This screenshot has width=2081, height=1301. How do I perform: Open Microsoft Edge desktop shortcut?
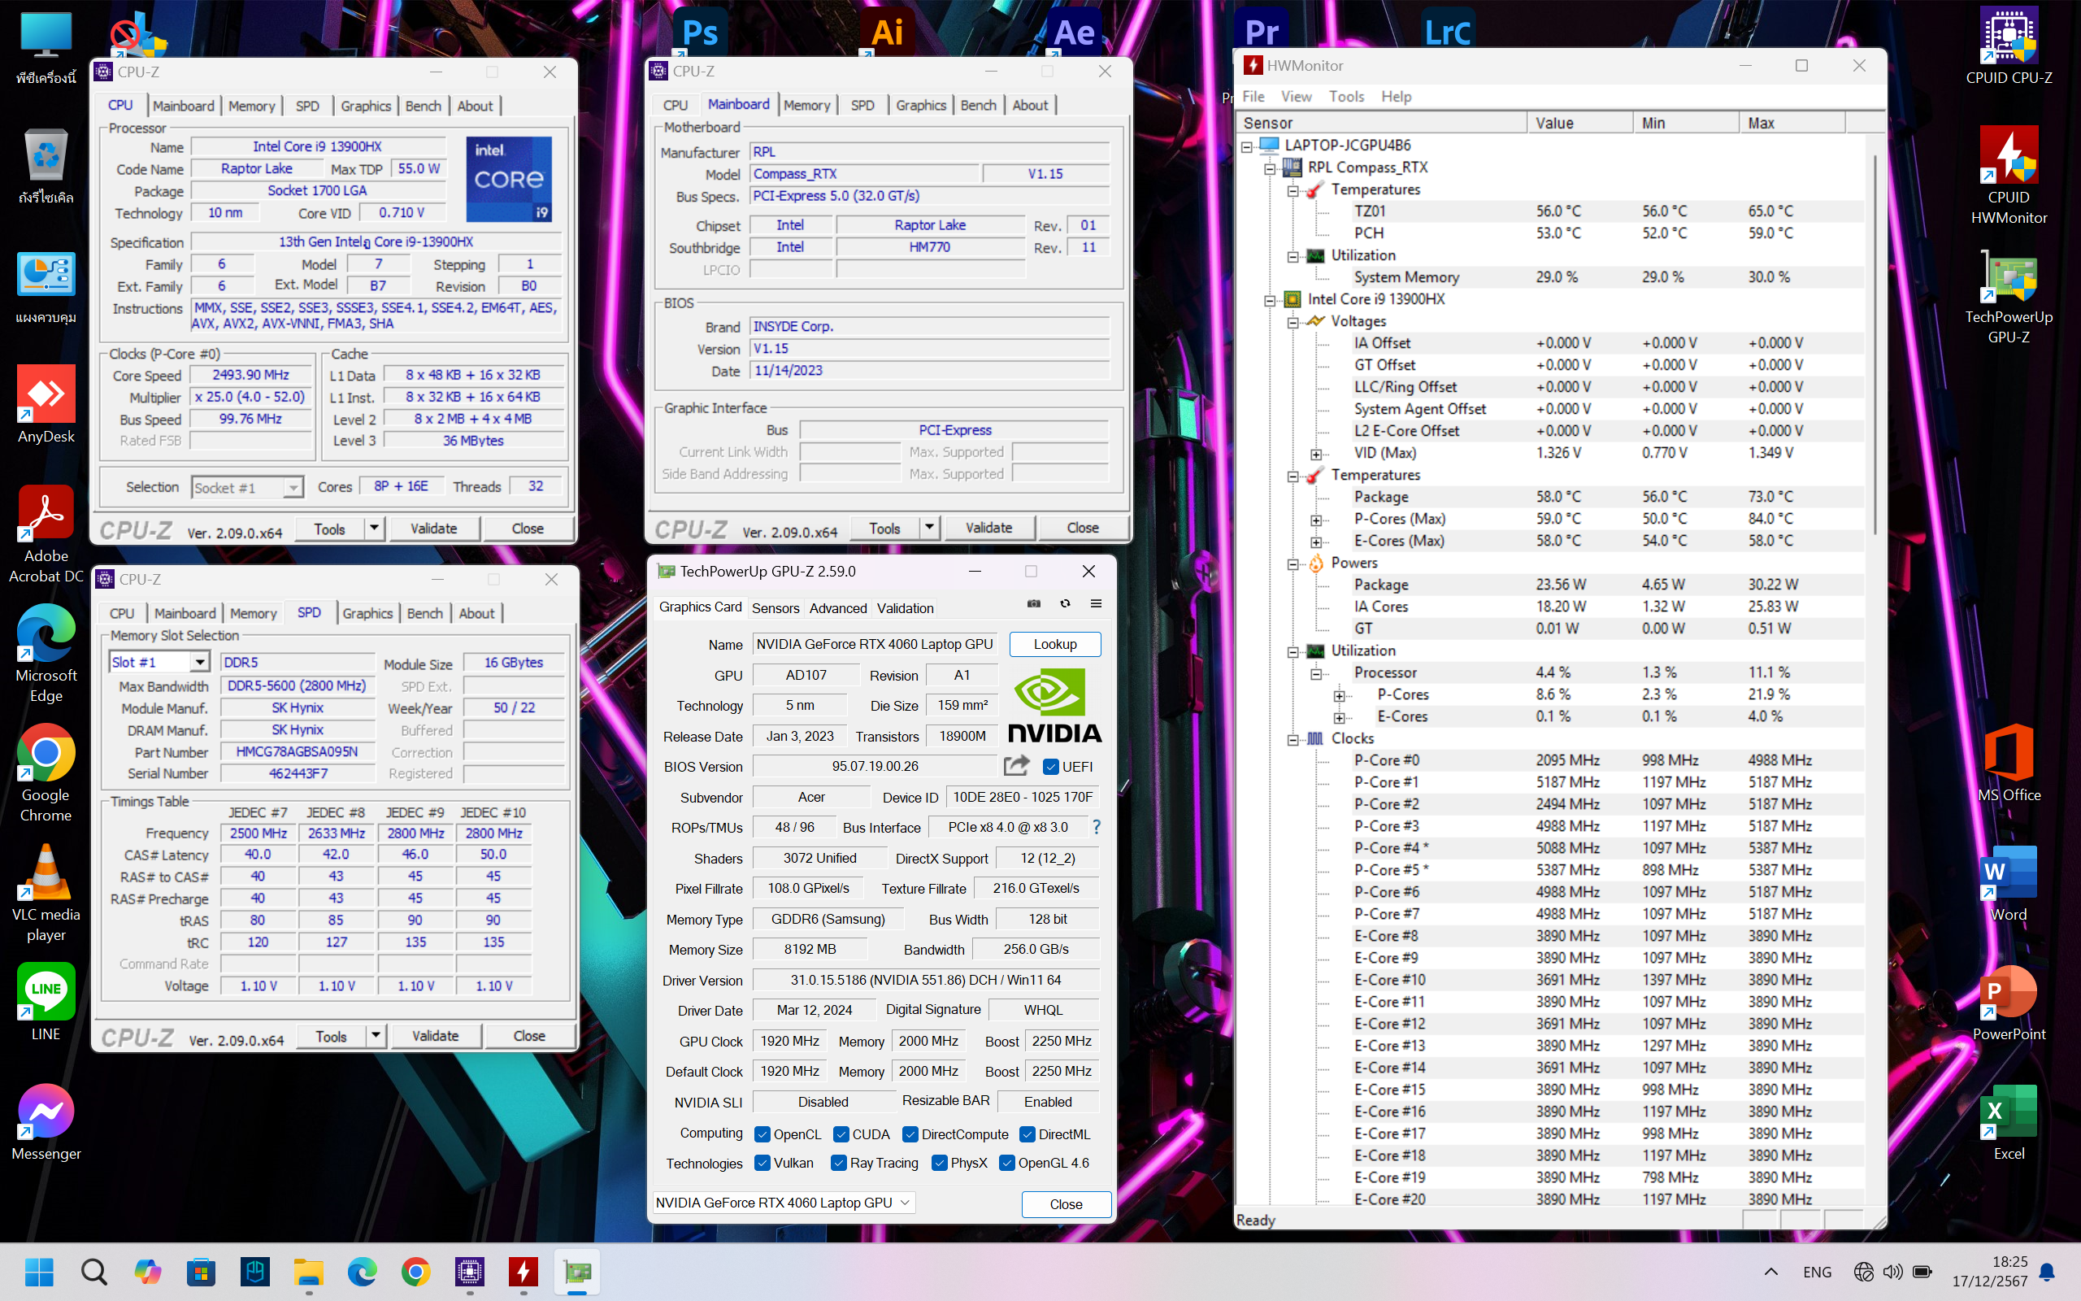coord(46,654)
